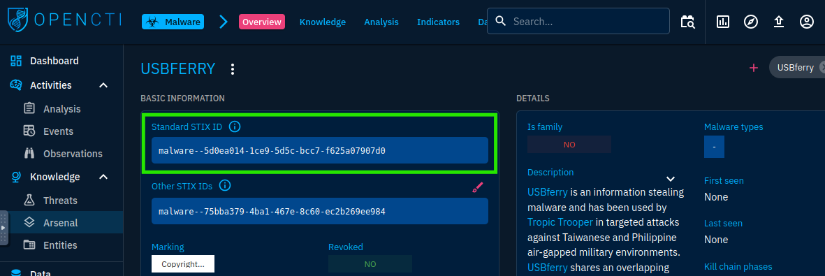Click the Revoked NO badge
Viewport: 825px width, 276px height.
[x=370, y=264]
